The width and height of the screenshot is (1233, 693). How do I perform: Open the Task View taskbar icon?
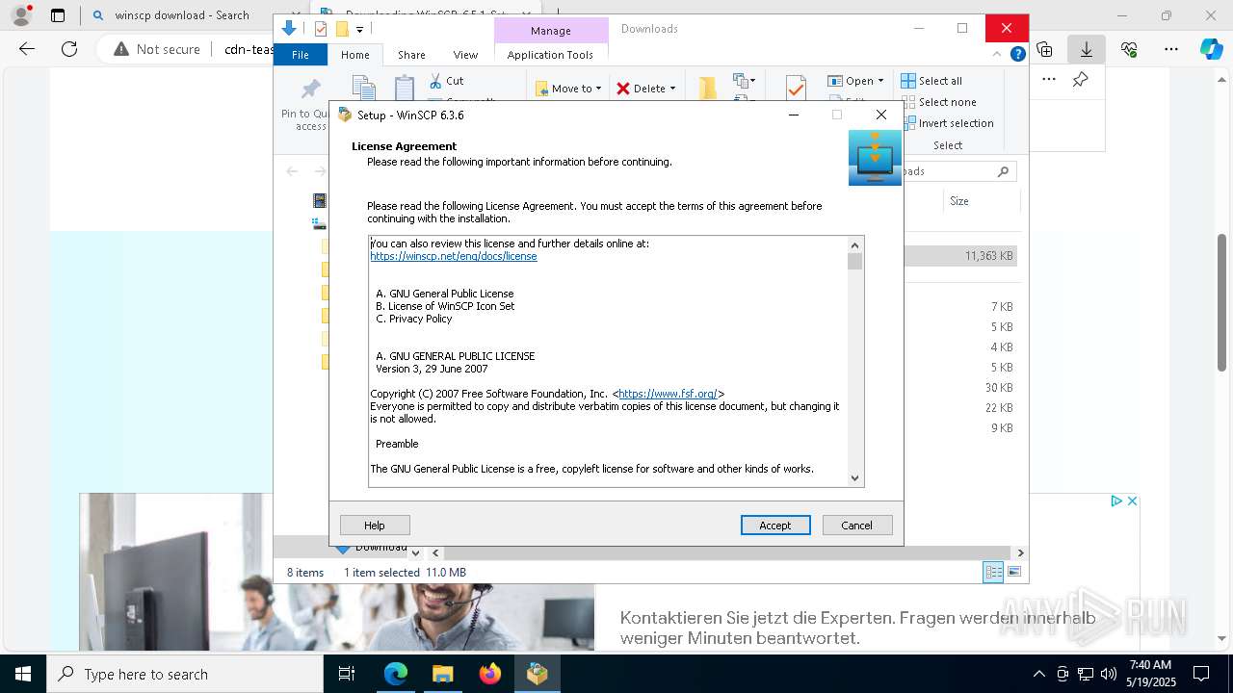347,674
